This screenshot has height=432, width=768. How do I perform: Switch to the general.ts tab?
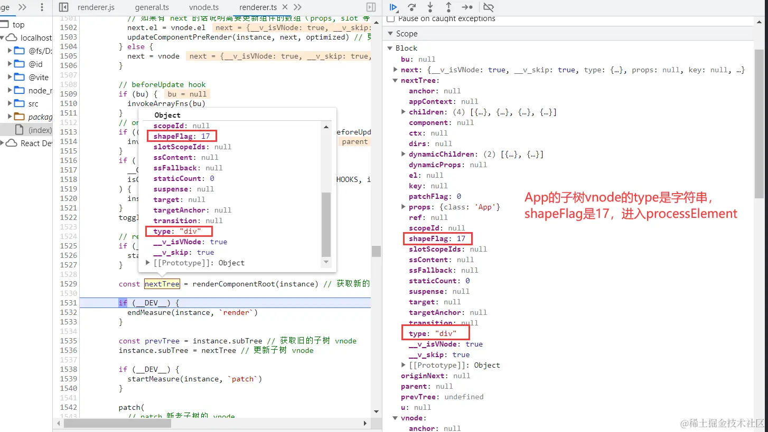point(152,7)
